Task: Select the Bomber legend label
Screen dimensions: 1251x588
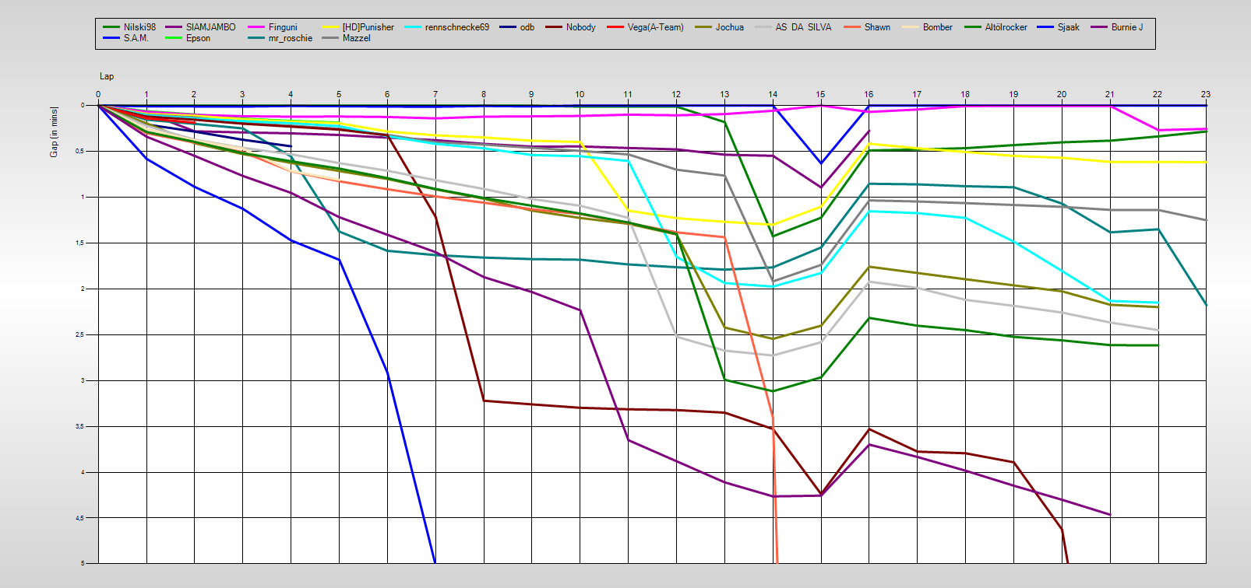Action: [x=937, y=27]
